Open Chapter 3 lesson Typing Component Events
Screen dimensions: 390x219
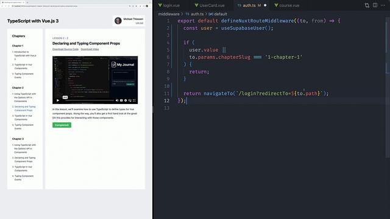[x=23, y=178]
